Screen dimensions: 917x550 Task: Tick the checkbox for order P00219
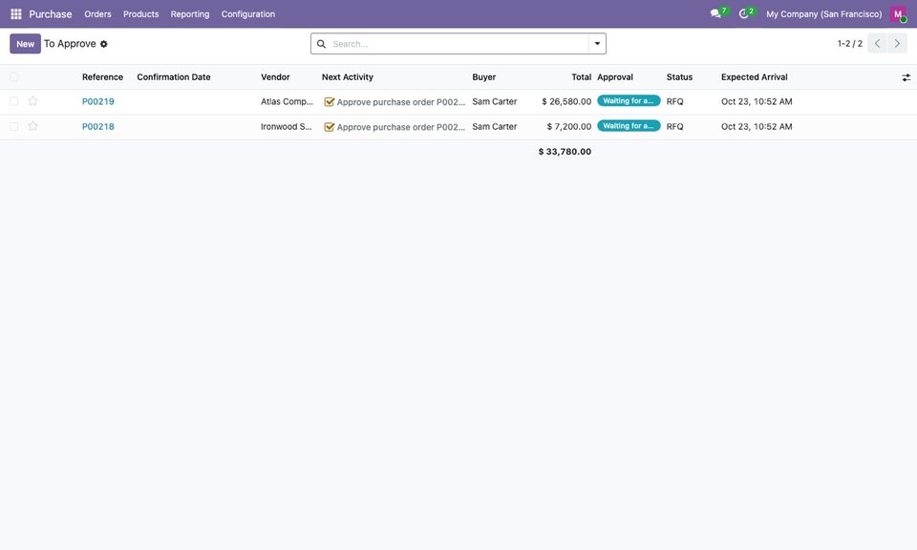click(x=14, y=102)
